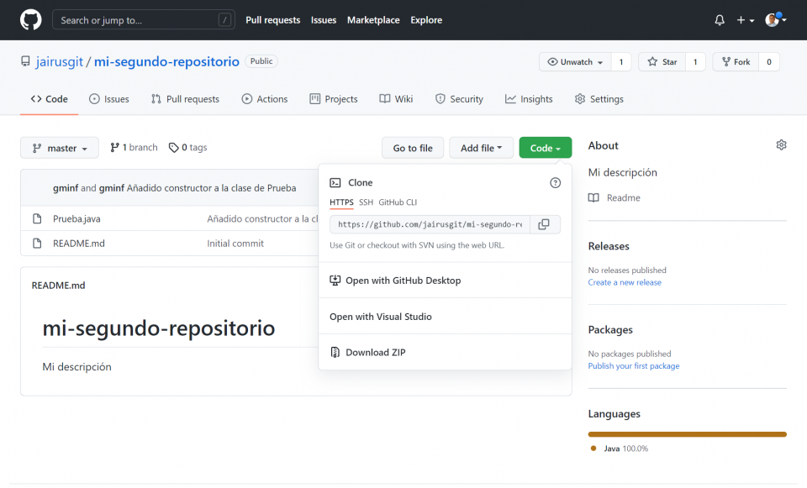The height and width of the screenshot is (488, 807).
Task: Switch to the Projects tab
Action: pos(334,99)
